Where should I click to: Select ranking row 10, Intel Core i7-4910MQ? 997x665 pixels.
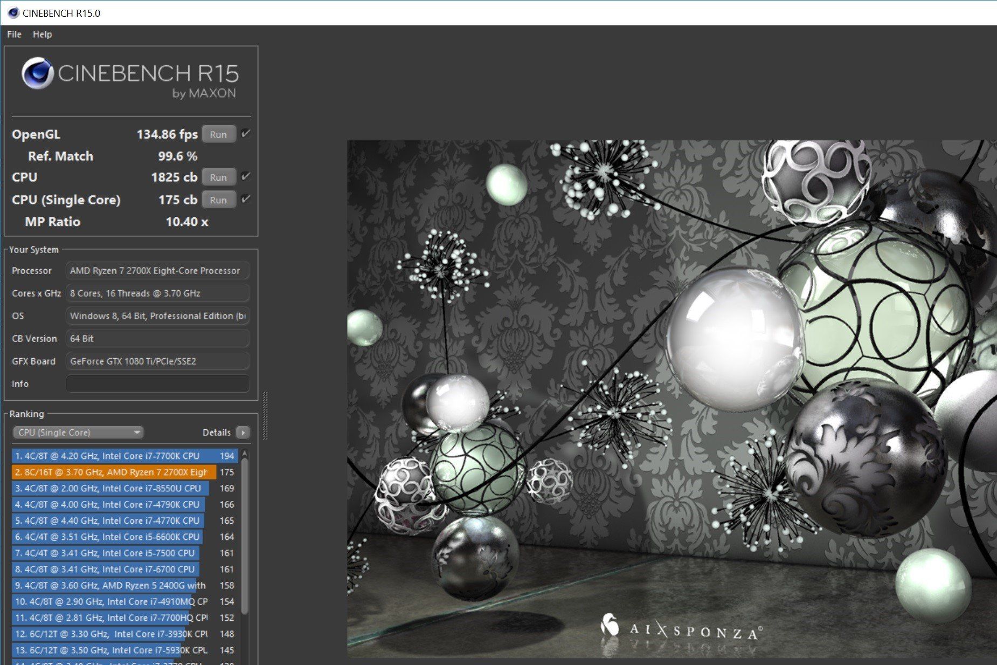(125, 601)
